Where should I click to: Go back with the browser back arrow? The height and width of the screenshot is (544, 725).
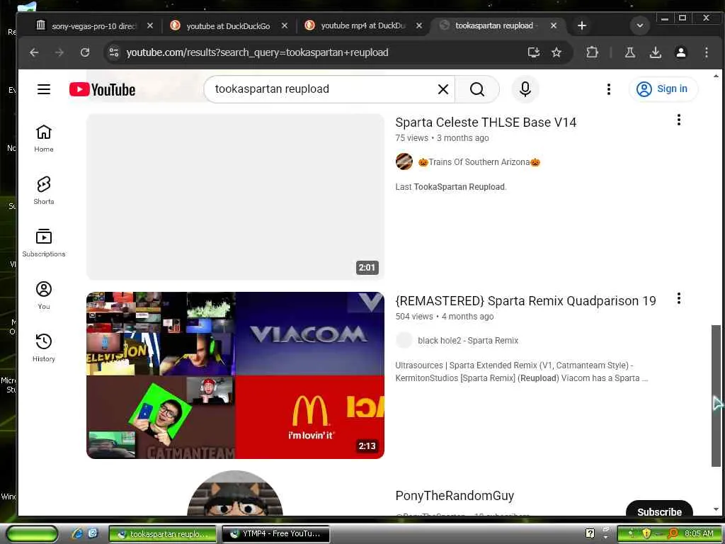point(34,52)
